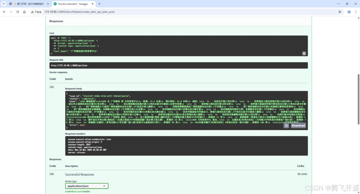This screenshot has height=194, width=360.
Task: Click the task_id line in response body
Action: tap(99, 96)
